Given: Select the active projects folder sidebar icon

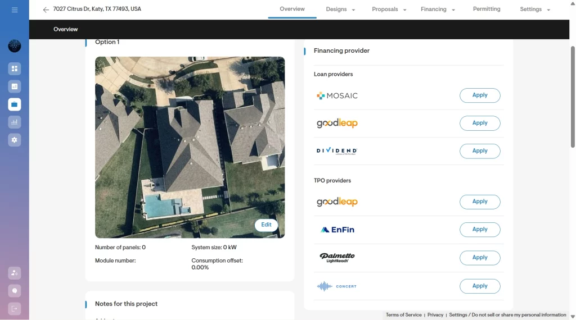Looking at the screenshot, I should (x=15, y=104).
